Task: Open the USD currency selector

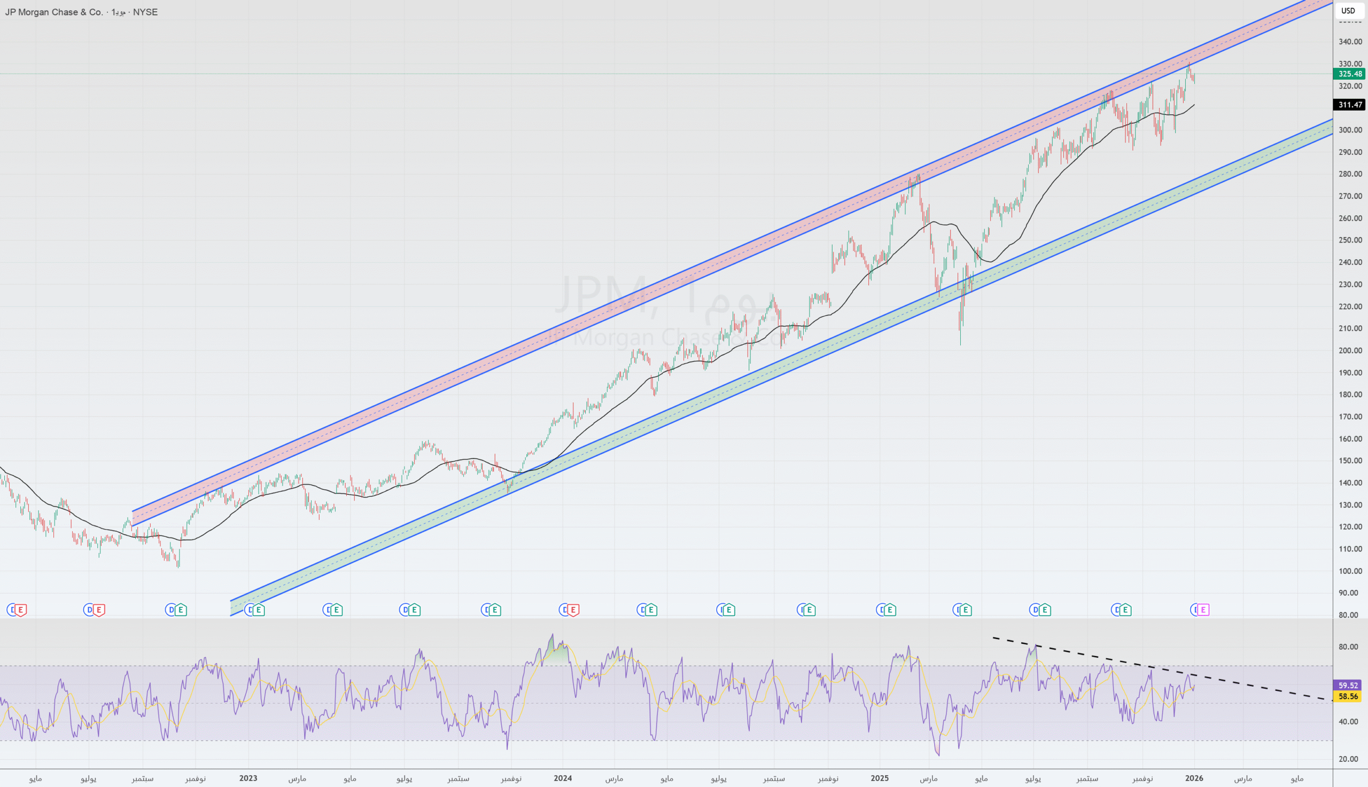Action: (x=1348, y=11)
